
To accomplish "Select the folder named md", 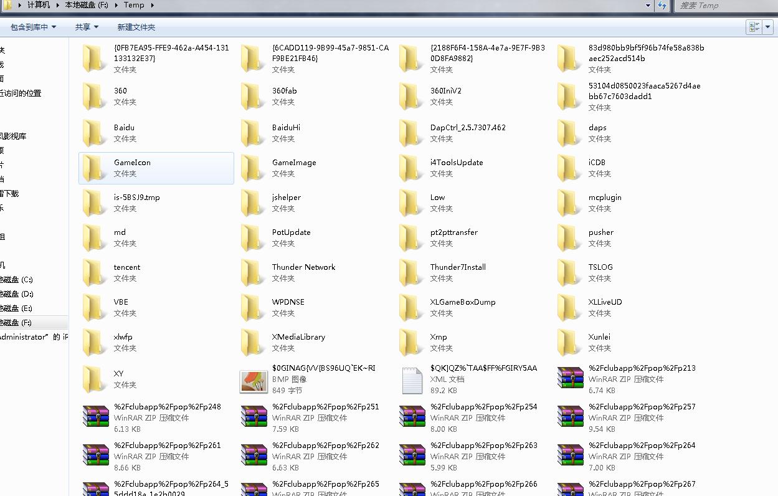I will click(120, 232).
